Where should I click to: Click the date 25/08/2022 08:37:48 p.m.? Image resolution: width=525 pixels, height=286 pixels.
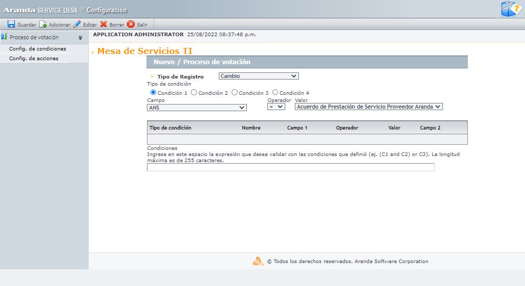221,35
